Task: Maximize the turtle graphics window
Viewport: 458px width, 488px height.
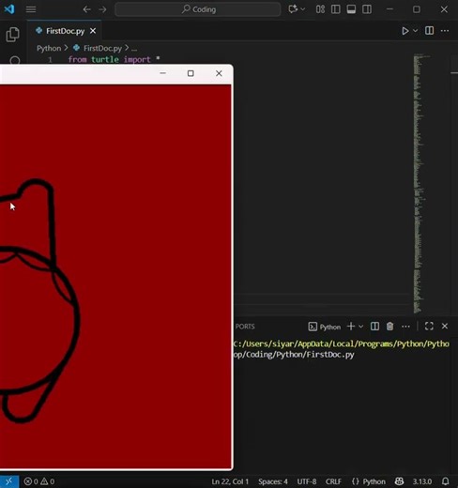Action: pos(191,73)
